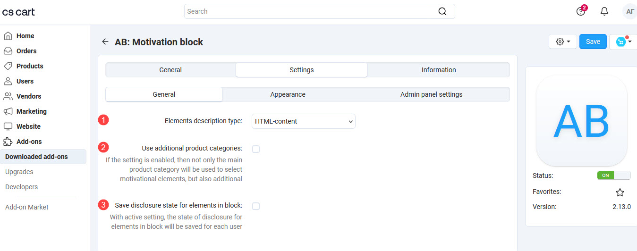The image size is (637, 251).
Task: Open the Elements description type dropdown
Action: click(x=304, y=121)
